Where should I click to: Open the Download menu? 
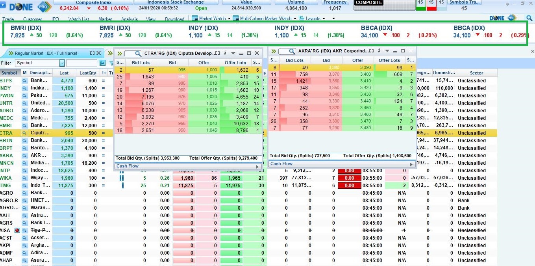[174, 19]
